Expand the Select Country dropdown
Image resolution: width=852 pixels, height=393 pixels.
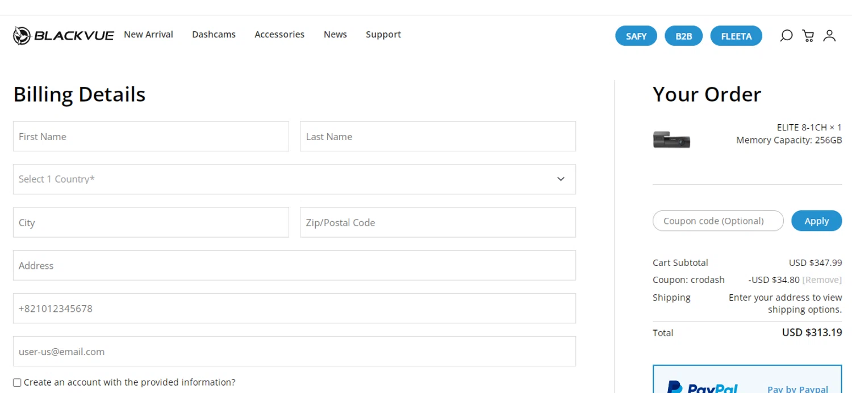pyautogui.click(x=294, y=179)
